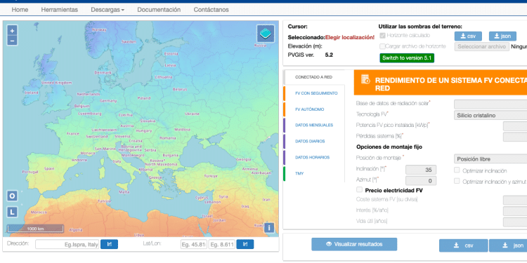Enable Optimizar inclinación y azimut checkbox

pyautogui.click(x=457, y=181)
